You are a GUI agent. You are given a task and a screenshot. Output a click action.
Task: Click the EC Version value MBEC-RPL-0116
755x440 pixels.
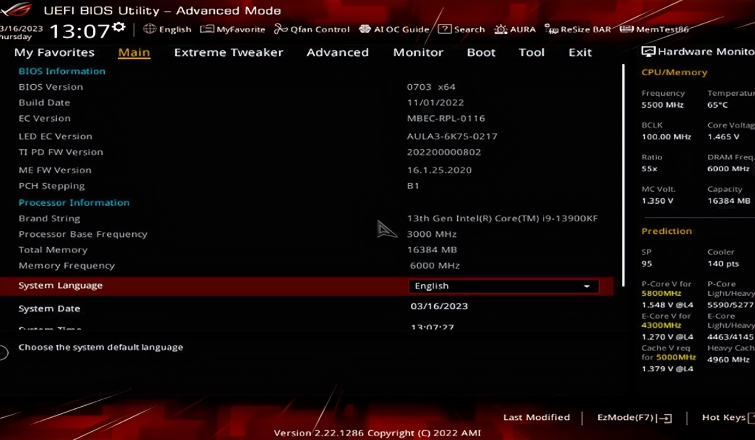click(446, 118)
